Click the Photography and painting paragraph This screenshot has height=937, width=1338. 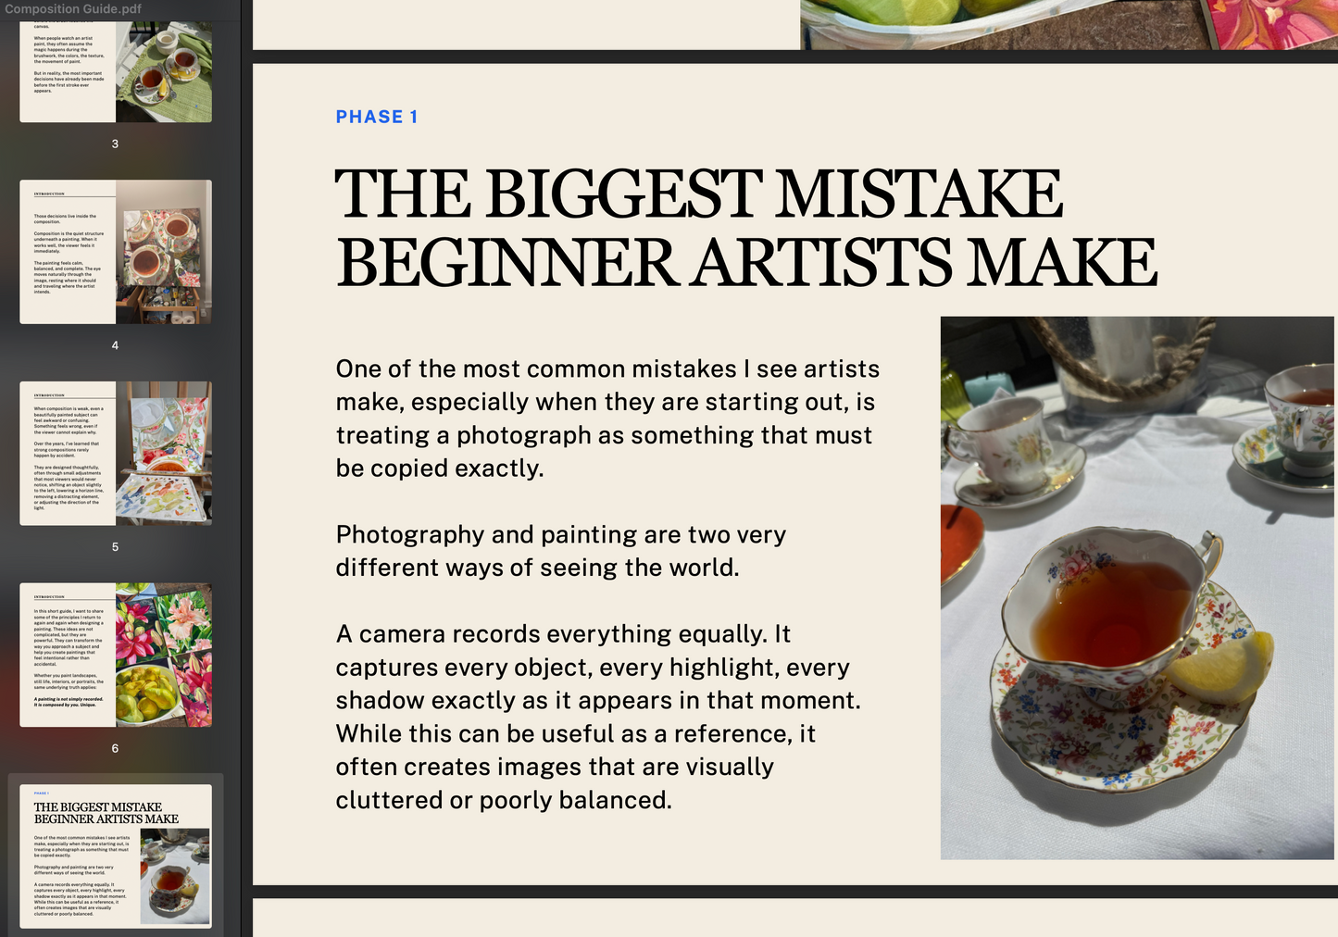[560, 551]
